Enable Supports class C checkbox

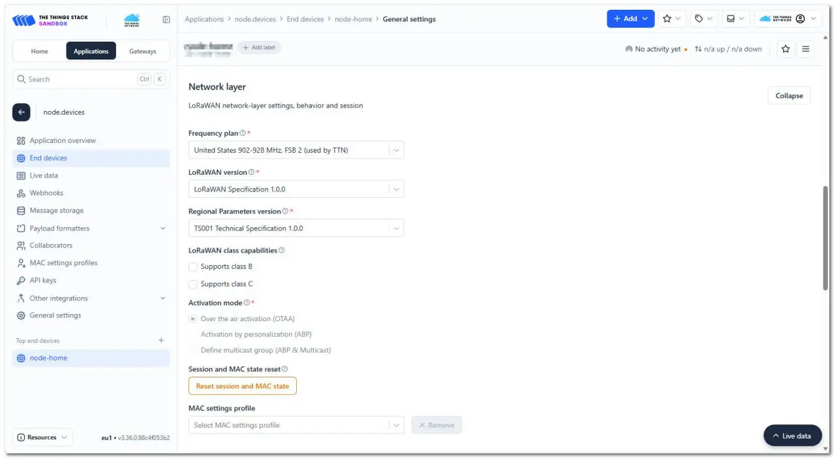click(192, 284)
